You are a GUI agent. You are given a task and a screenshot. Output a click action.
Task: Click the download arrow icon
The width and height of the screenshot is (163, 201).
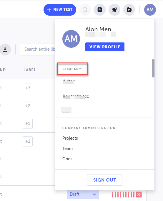[5, 50]
